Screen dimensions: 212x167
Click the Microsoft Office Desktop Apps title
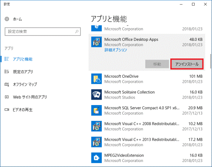click(x=131, y=39)
